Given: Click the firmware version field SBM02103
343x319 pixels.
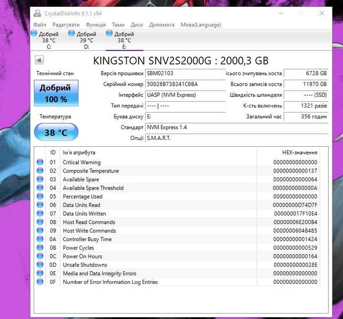Looking at the screenshot, I should coord(185,73).
